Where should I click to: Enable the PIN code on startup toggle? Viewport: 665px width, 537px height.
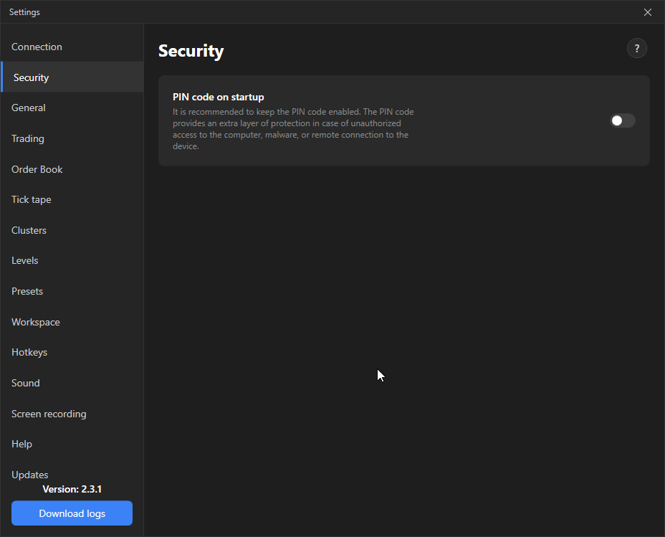click(x=622, y=120)
